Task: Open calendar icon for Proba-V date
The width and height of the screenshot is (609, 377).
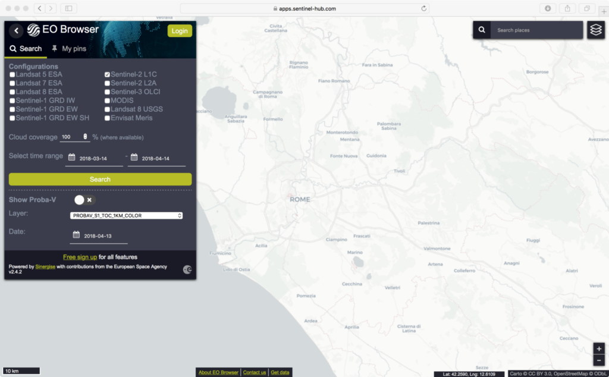Action: click(76, 234)
